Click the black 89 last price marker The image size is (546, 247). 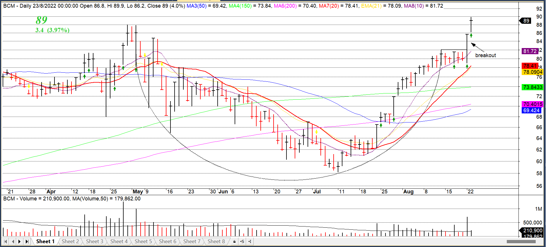pos(526,21)
